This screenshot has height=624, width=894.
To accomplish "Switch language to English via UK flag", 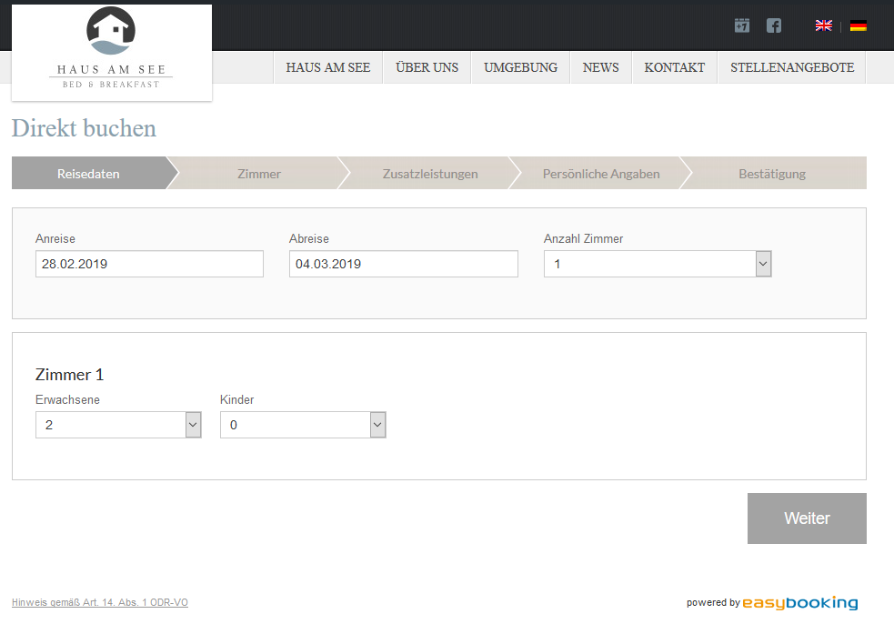I will [823, 25].
